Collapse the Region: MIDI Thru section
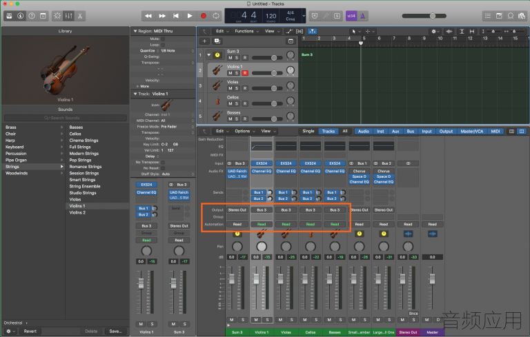530x337 pixels. pos(135,31)
